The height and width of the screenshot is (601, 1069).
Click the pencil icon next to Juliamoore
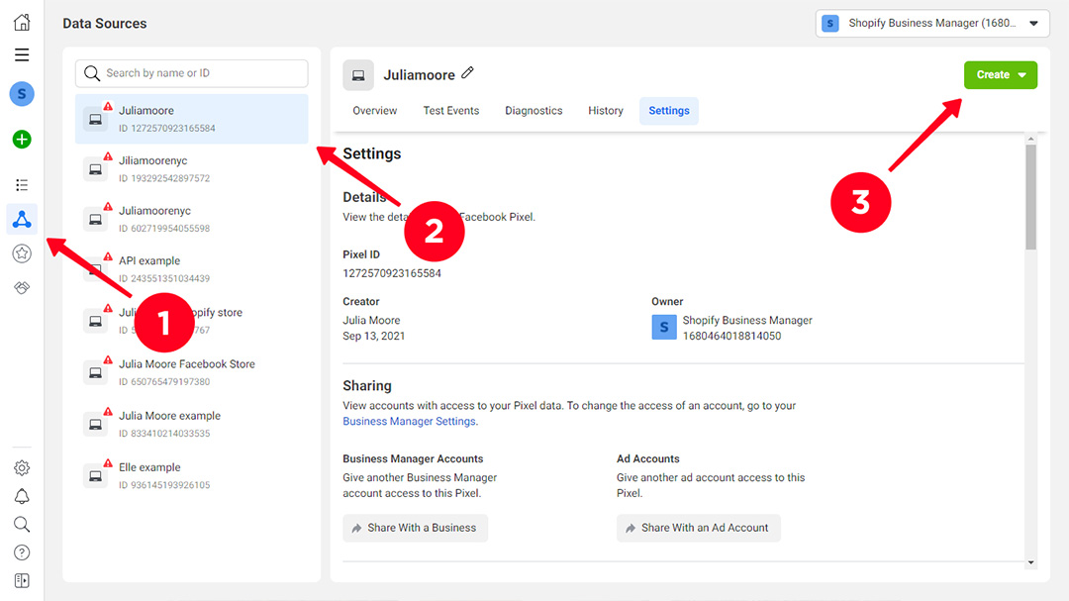pyautogui.click(x=467, y=72)
